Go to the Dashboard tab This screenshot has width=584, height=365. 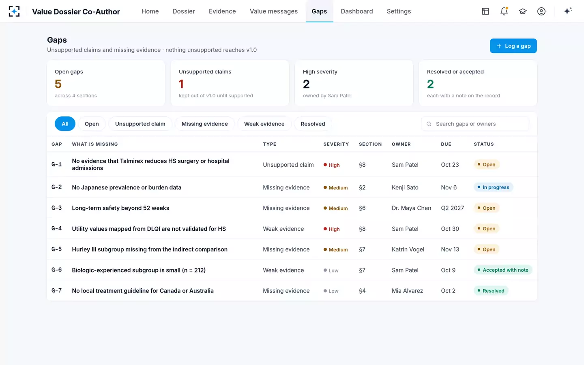point(357,11)
